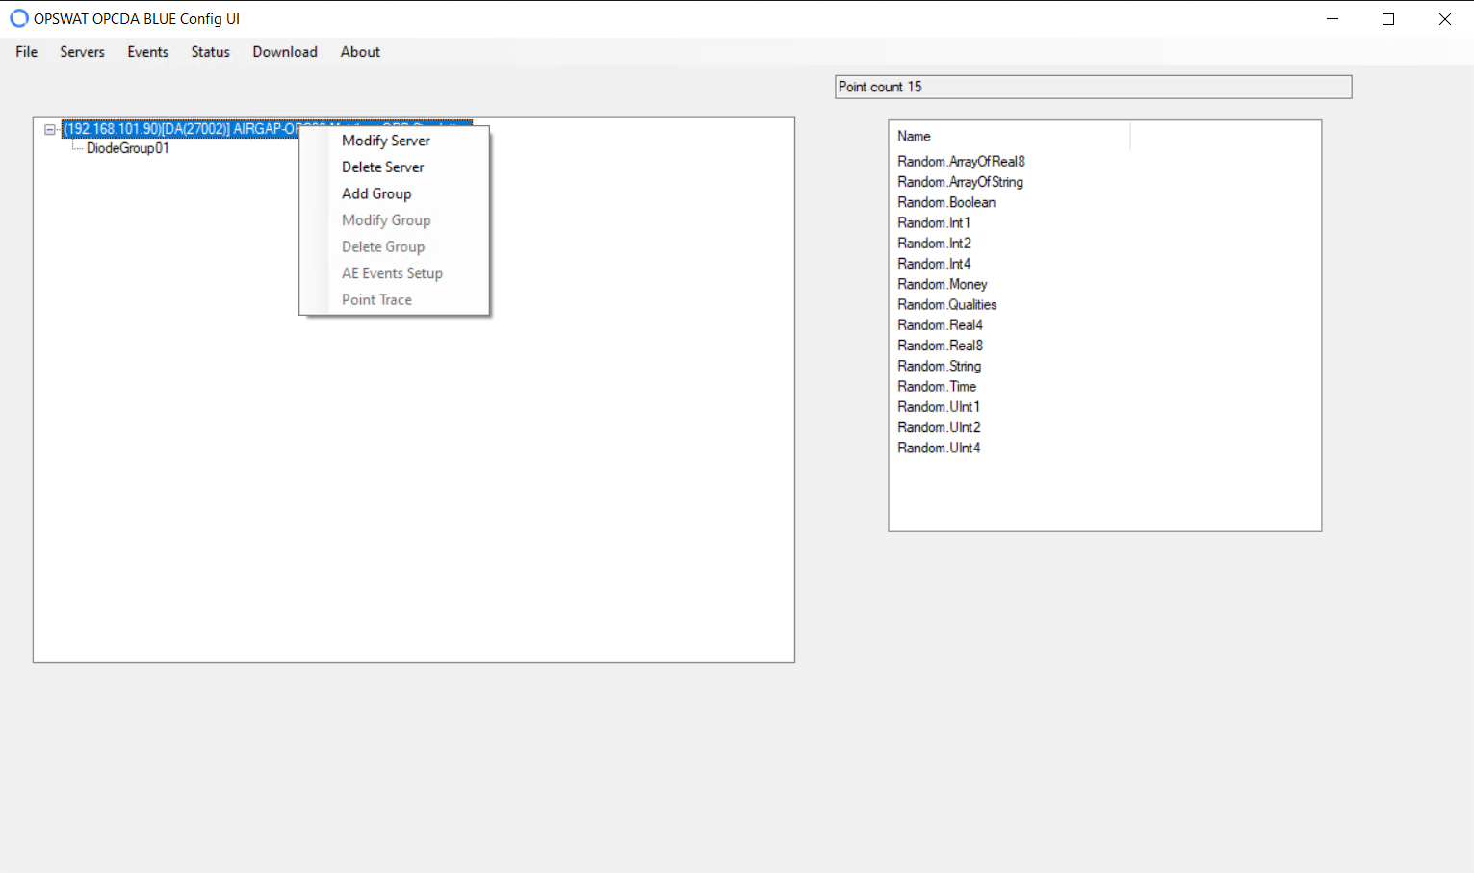Select Random.UInt4 in the point list
1474x873 pixels.
[939, 448]
